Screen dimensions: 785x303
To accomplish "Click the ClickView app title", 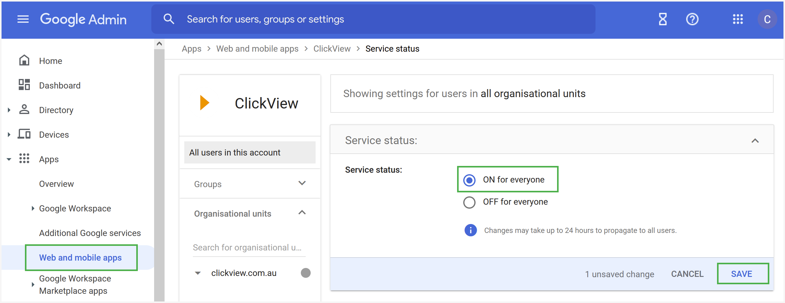I will tap(266, 103).
